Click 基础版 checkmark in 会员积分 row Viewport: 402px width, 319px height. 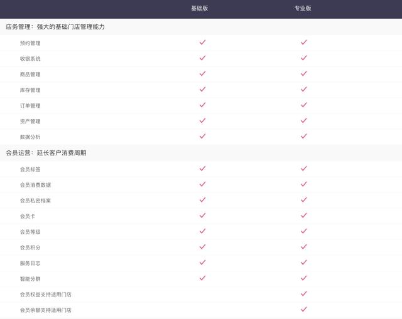tap(202, 246)
